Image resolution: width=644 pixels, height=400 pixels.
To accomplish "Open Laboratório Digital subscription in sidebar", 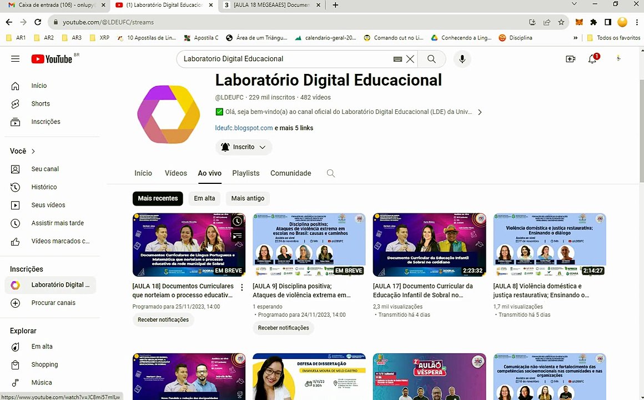I will 50,285.
